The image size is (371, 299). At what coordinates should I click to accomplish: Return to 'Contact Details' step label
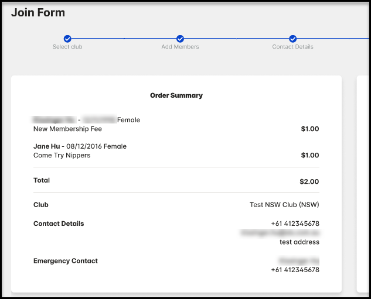click(x=293, y=47)
